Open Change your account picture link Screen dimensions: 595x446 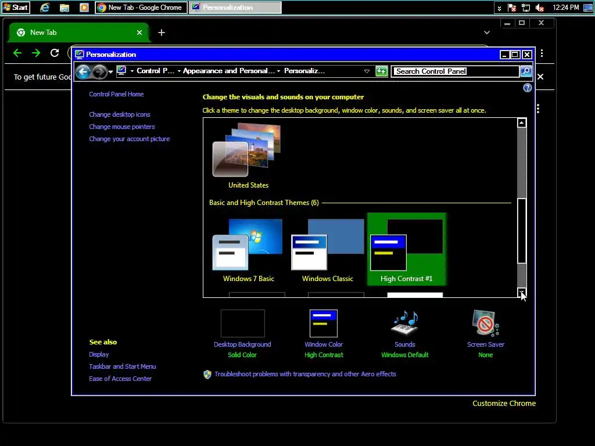click(x=130, y=139)
